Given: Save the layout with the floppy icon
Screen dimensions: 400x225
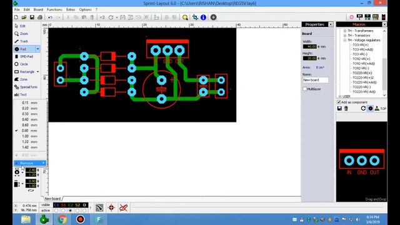Looking at the screenshot, I should pyautogui.click(x=32, y=17).
